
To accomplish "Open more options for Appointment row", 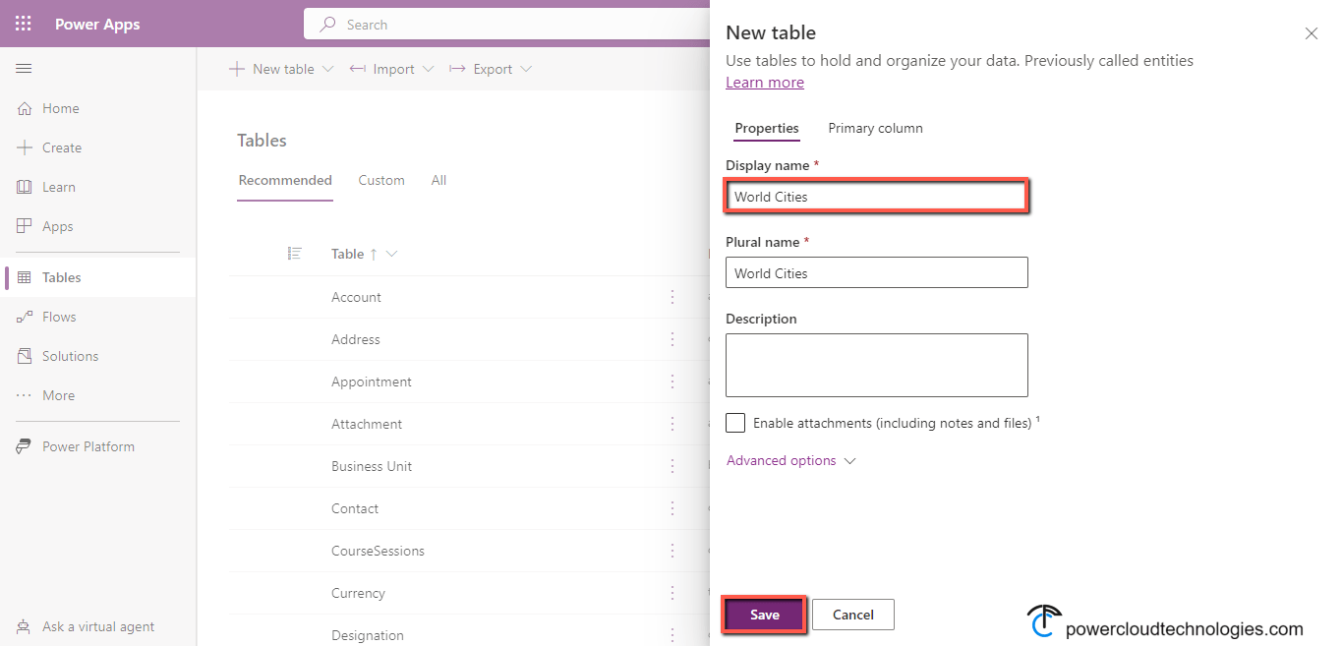I will 672,382.
